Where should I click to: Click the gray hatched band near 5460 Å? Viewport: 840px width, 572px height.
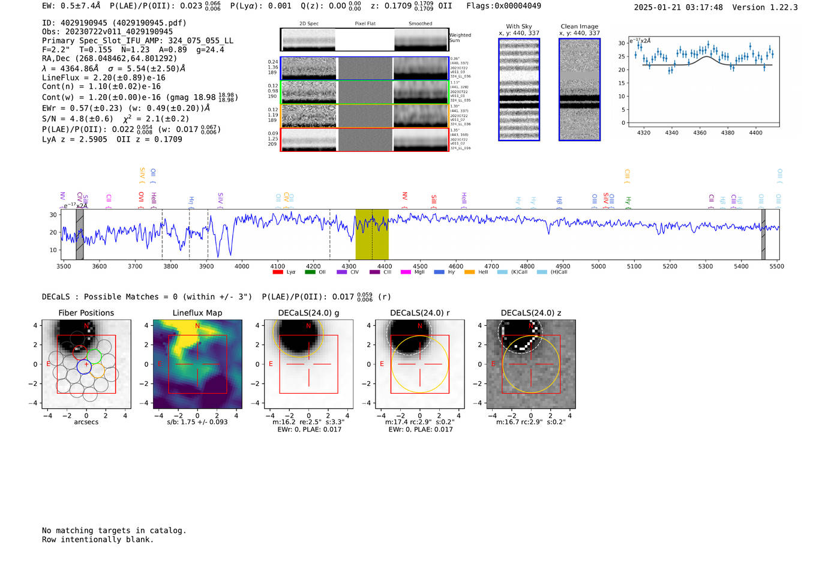tap(763, 235)
